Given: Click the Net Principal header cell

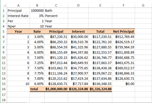Looking at the screenshot, I should click(123, 31).
